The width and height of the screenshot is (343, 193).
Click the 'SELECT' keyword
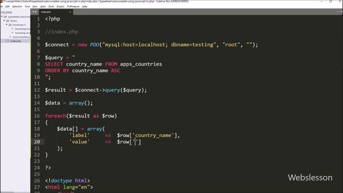tap(54, 64)
